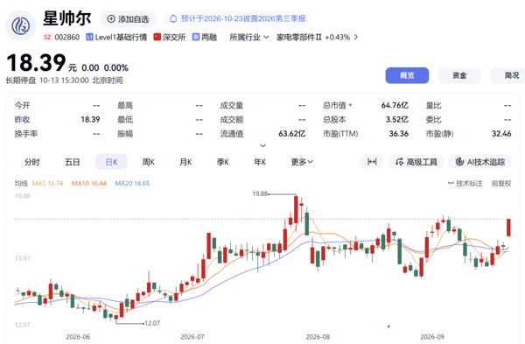Switch to the 周K chart tab
525x344 pixels.
(x=149, y=162)
